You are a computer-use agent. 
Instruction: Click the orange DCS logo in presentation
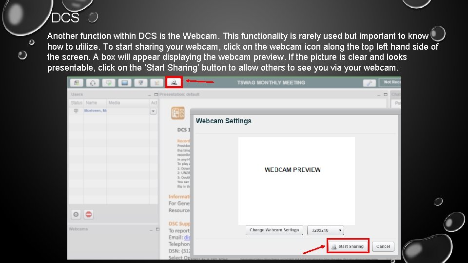click(x=178, y=113)
